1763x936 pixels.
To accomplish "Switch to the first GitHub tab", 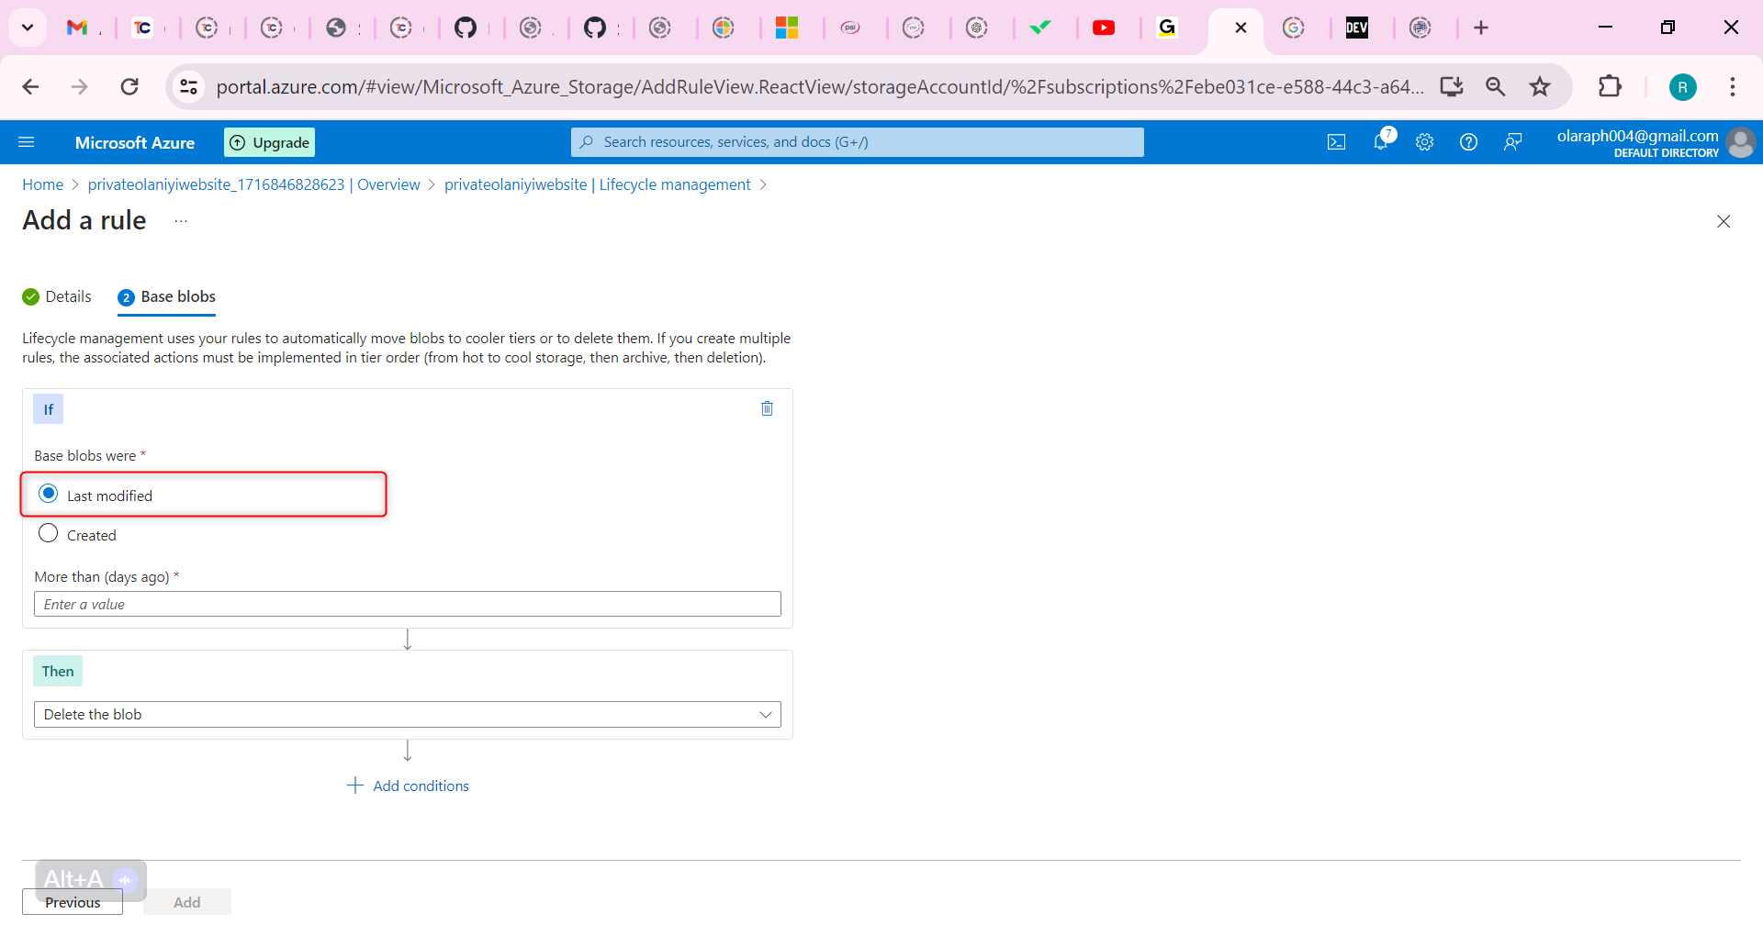I will (x=466, y=28).
